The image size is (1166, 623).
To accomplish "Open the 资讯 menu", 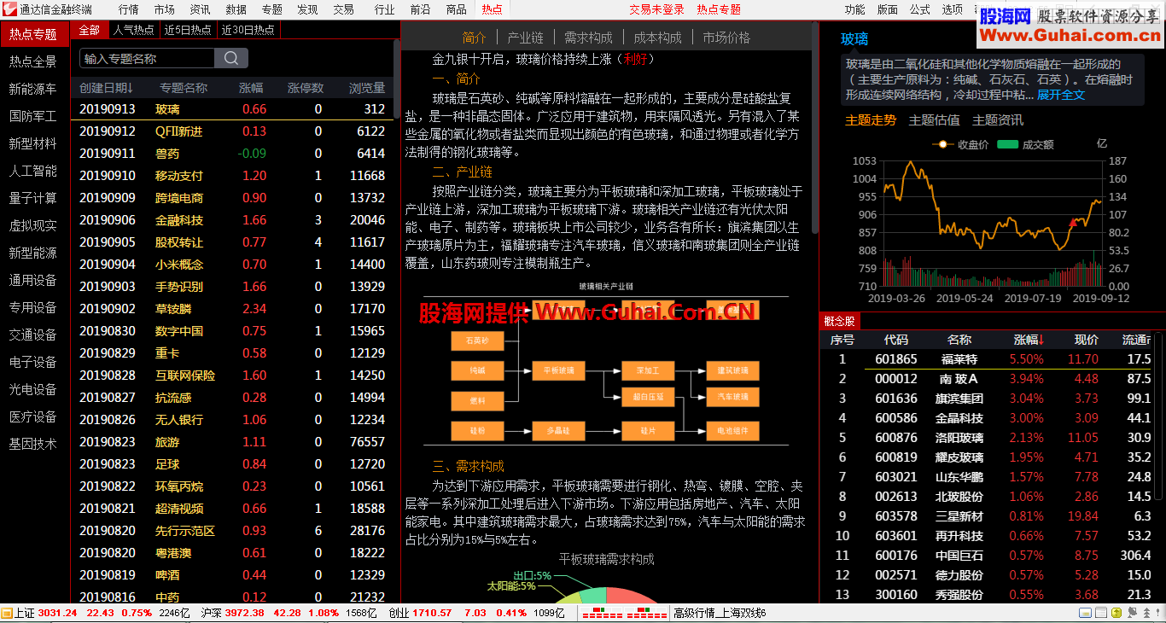I will pyautogui.click(x=201, y=9).
